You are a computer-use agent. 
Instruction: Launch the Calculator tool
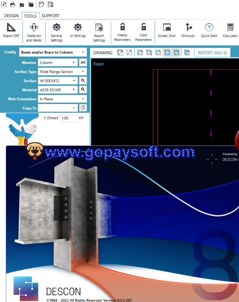(230, 30)
